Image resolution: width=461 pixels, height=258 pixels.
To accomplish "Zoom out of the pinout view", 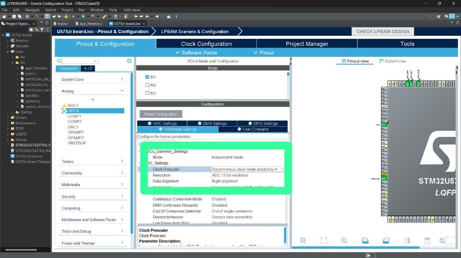I will (344, 240).
